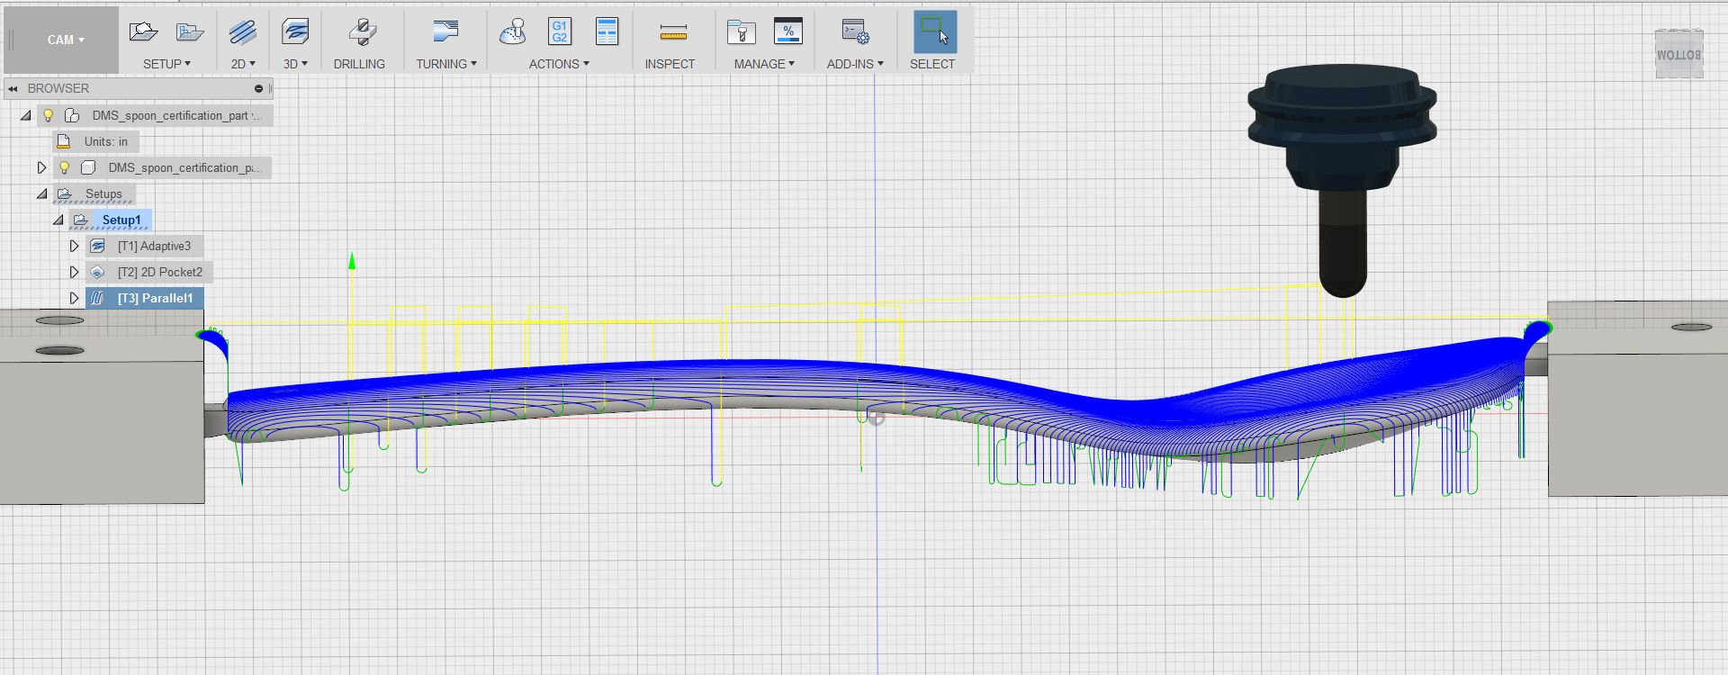
Task: Open the Setup Sheet icon
Action: 607,32
